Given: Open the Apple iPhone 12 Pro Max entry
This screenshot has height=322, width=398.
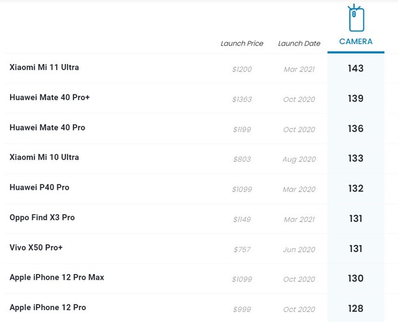Looking at the screenshot, I should click(x=57, y=277).
